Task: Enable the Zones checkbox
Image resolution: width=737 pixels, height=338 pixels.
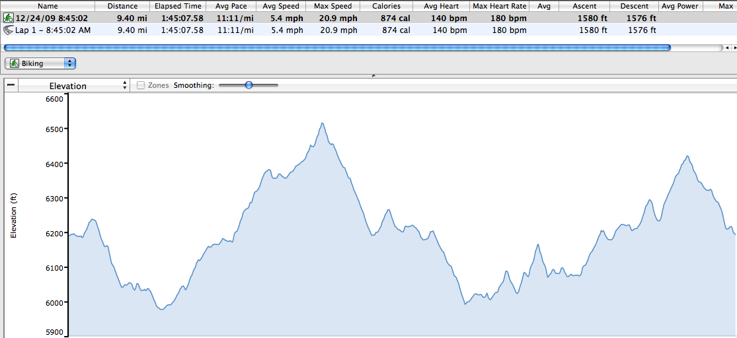Action: click(x=141, y=85)
